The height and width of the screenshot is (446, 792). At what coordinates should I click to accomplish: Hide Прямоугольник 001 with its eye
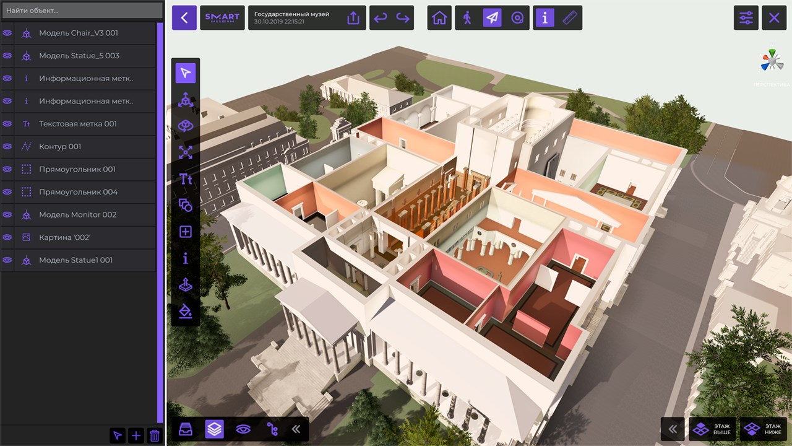pos(7,169)
